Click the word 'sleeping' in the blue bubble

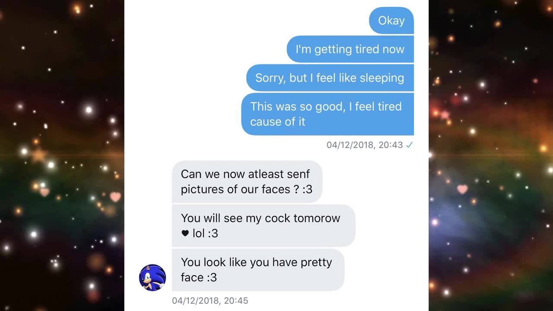click(x=380, y=78)
